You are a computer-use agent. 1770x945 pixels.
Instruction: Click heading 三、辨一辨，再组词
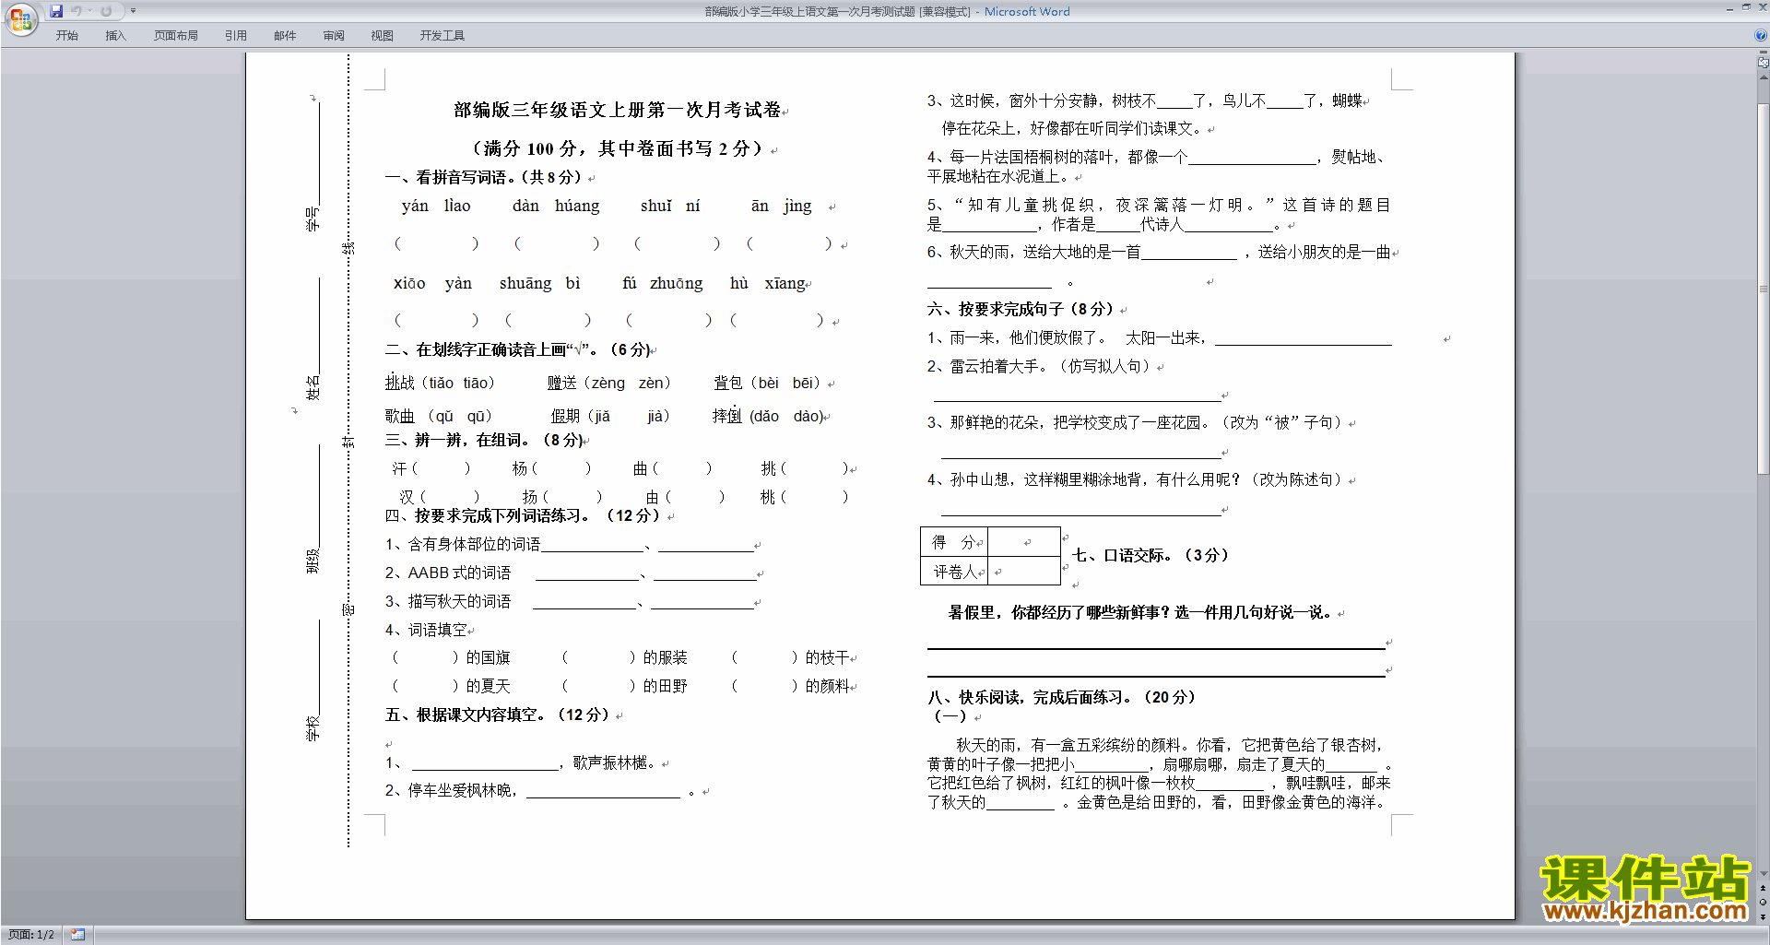point(484,440)
